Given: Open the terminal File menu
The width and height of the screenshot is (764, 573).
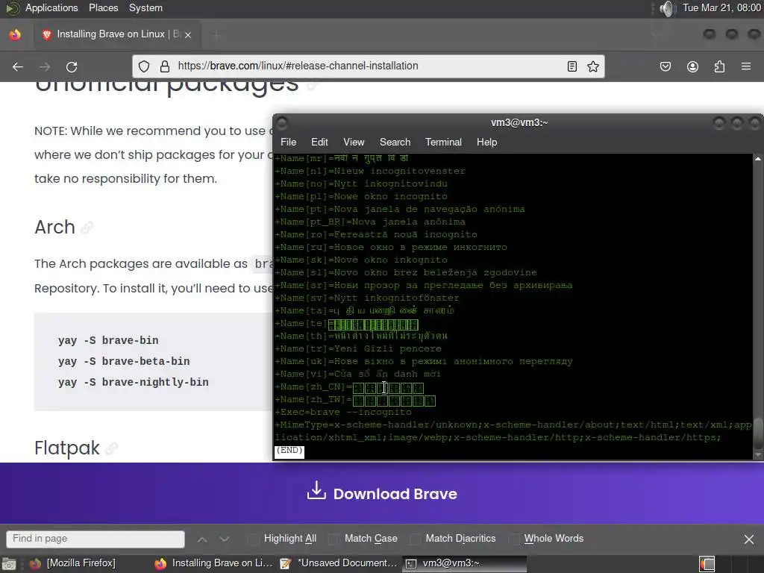Looking at the screenshot, I should point(288,143).
